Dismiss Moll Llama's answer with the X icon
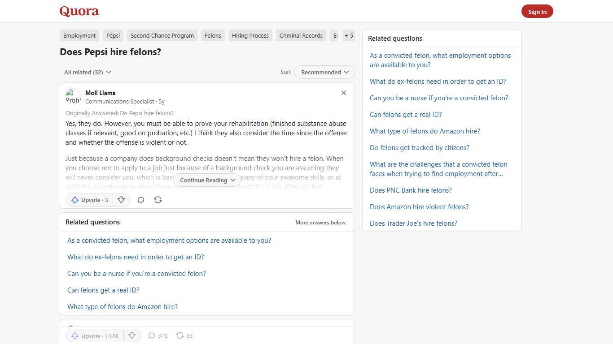Screen dimensions: 613x344 (x=344, y=93)
